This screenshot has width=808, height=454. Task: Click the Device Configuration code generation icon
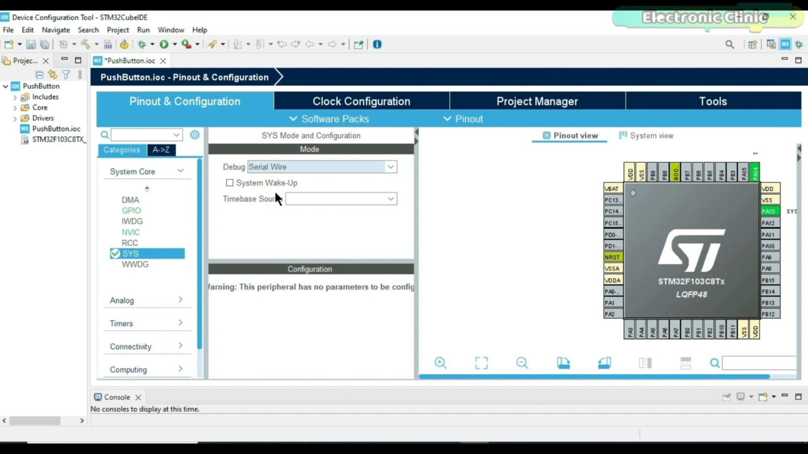[124, 45]
